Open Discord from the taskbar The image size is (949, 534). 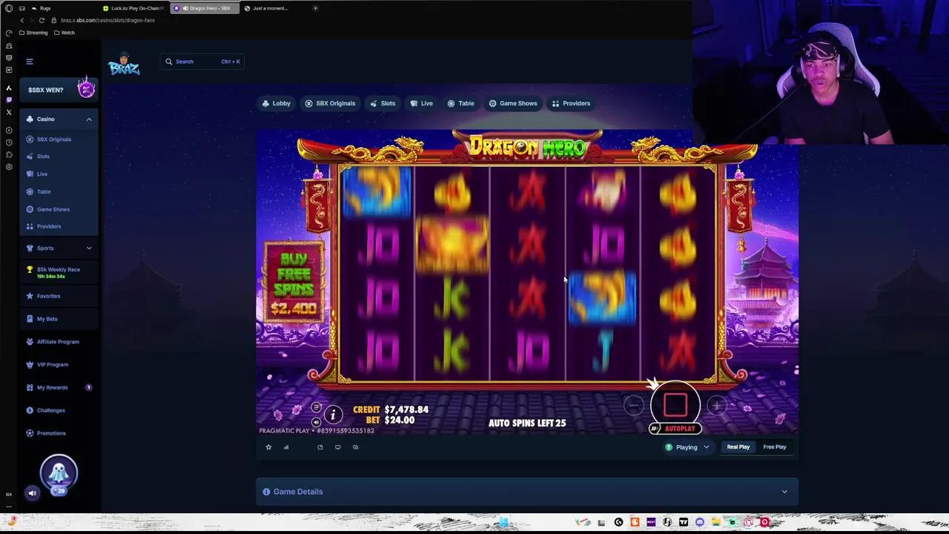(x=700, y=522)
